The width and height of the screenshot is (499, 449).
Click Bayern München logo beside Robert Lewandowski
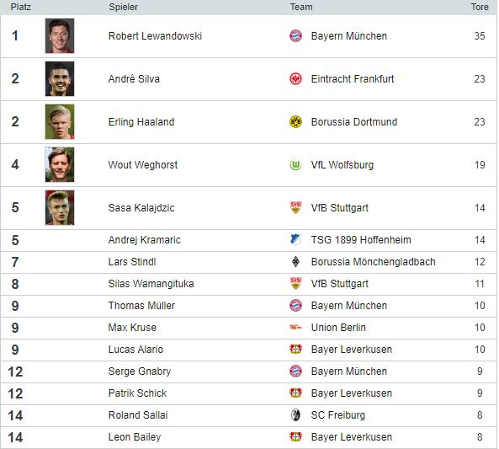(295, 35)
